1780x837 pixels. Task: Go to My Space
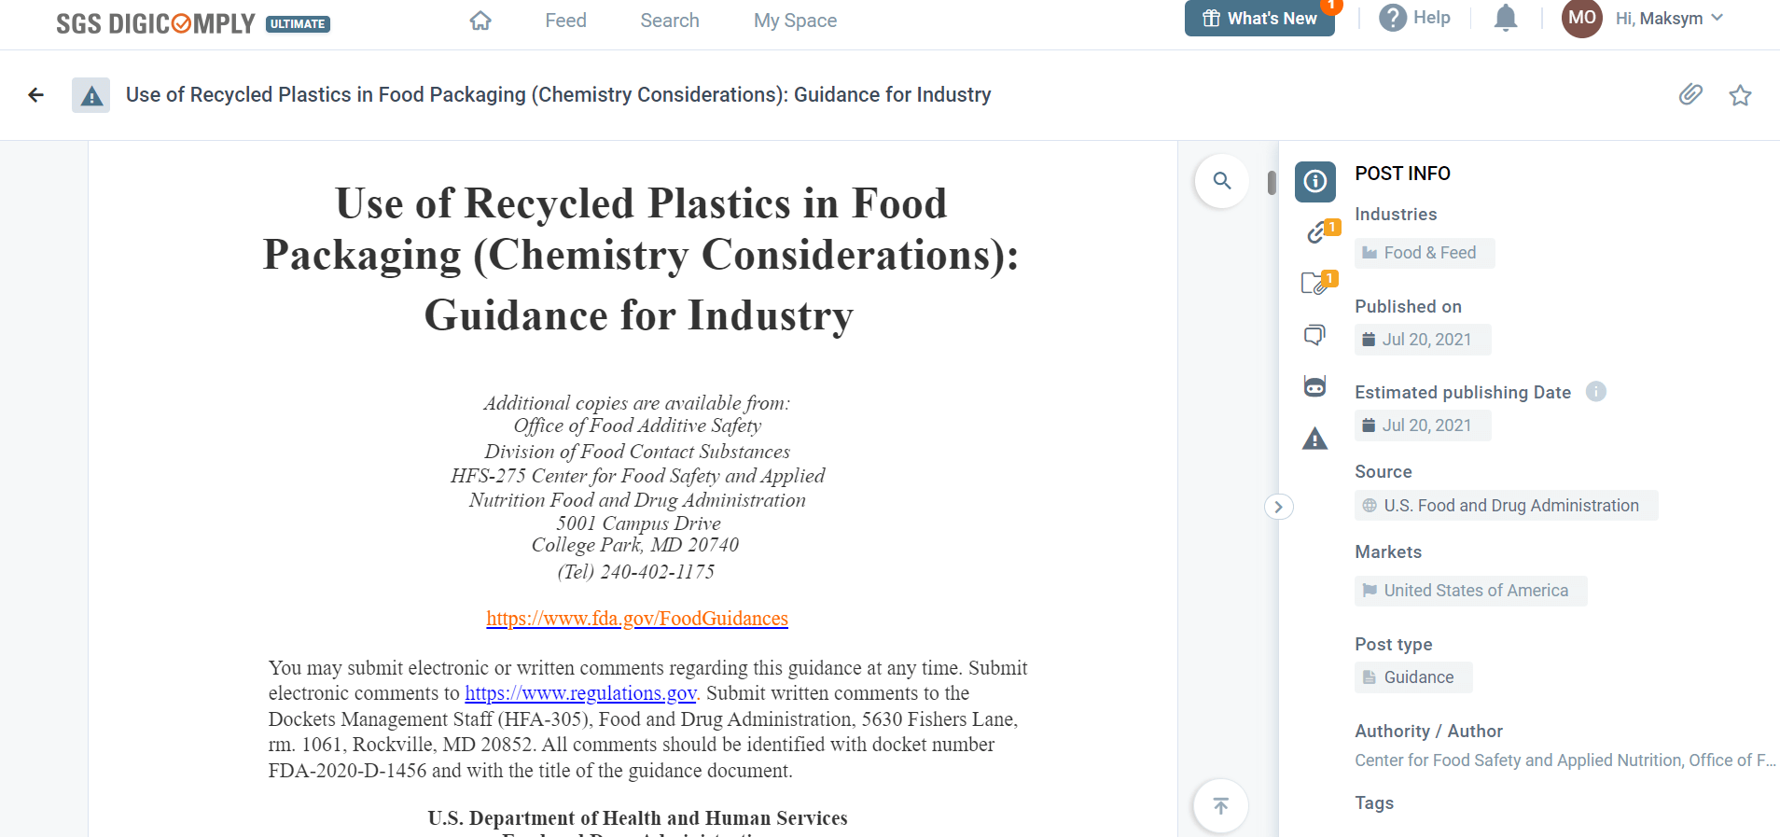[x=795, y=21]
